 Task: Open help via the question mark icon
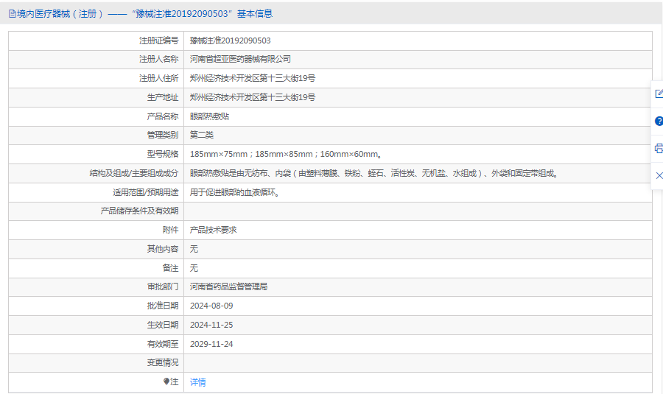tap(658, 121)
